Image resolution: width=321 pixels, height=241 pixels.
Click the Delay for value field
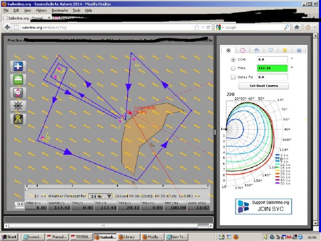(272, 77)
